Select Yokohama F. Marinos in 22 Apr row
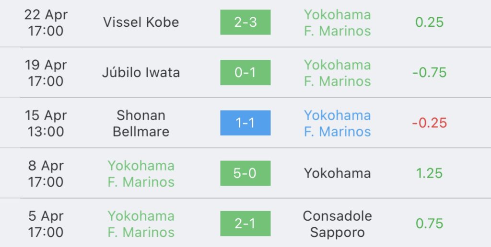Screen dimensions: 491x247 pyautogui.click(x=337, y=23)
